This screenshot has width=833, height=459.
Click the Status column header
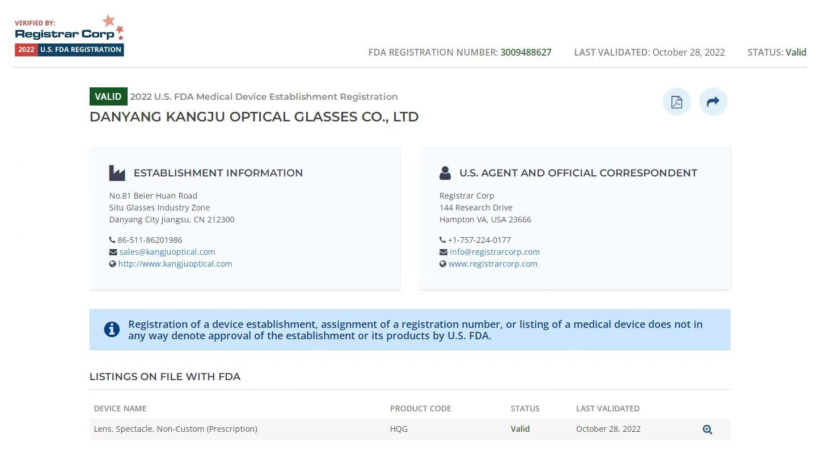(525, 409)
